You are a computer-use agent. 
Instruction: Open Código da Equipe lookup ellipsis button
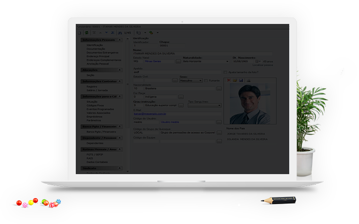219,141
